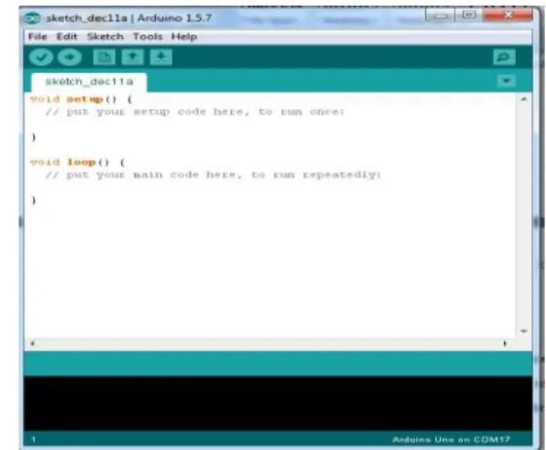
Task: Click the Verify checkmark button
Action: tap(41, 57)
